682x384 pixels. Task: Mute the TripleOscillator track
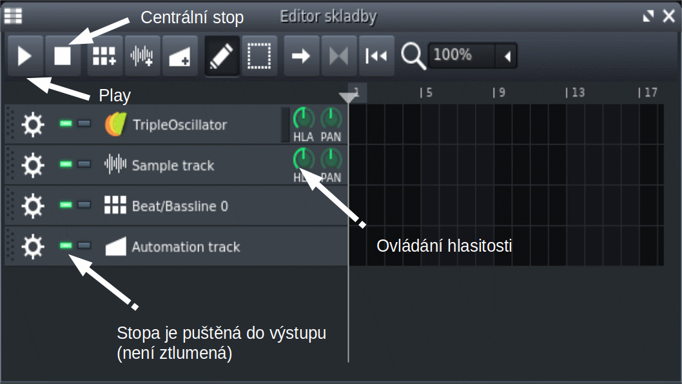(66, 124)
